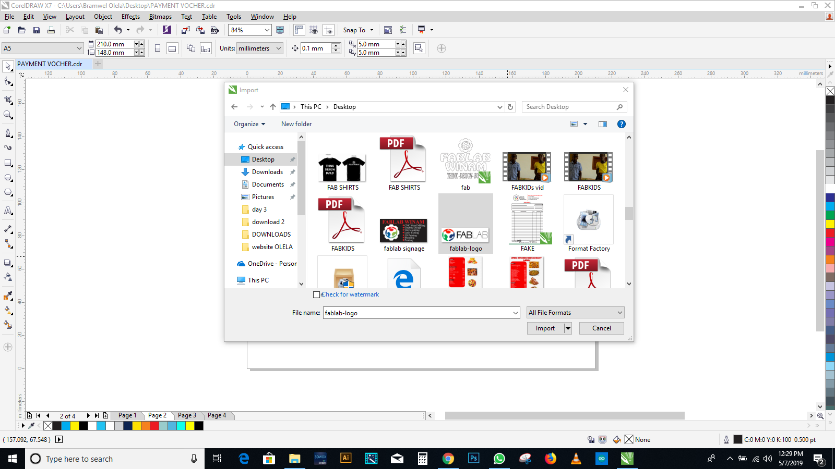
Task: Open the page size A5 dropdown
Action: 79,48
